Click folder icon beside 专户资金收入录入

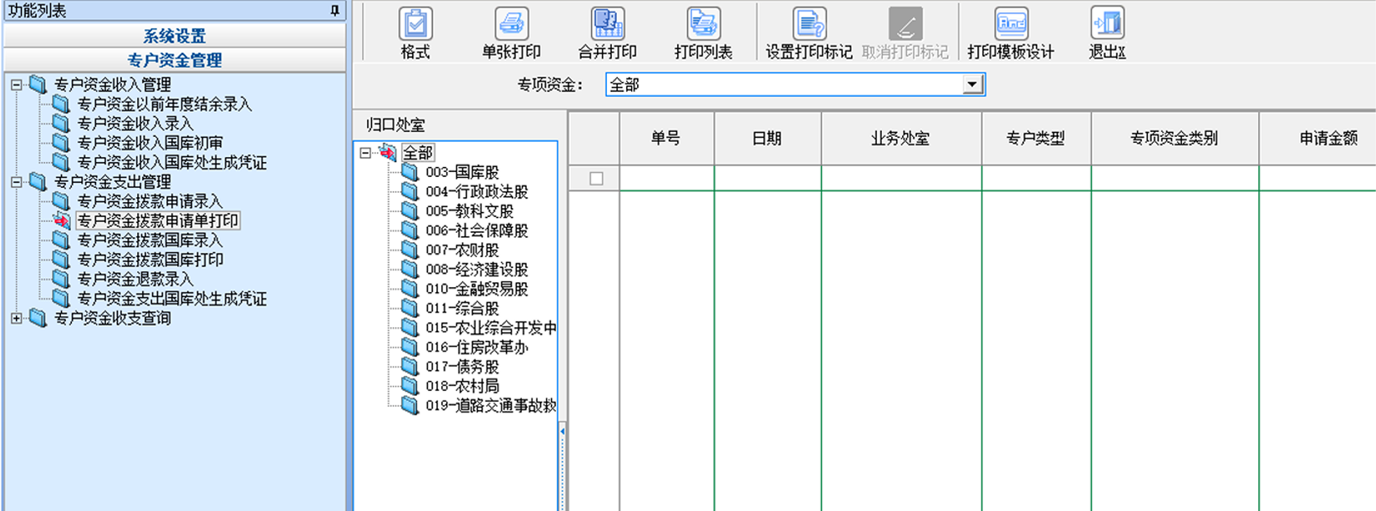(61, 124)
